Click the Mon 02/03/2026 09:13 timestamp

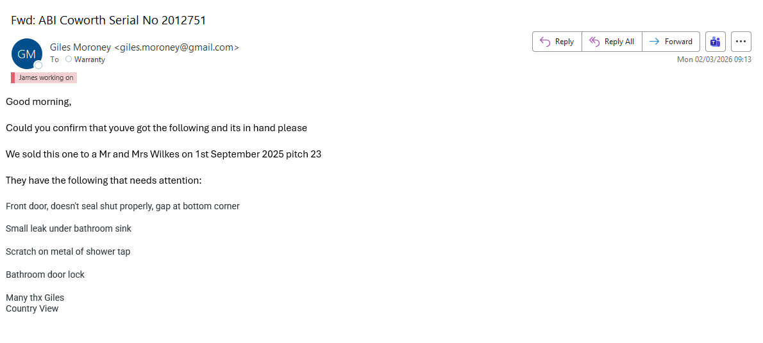click(x=714, y=60)
